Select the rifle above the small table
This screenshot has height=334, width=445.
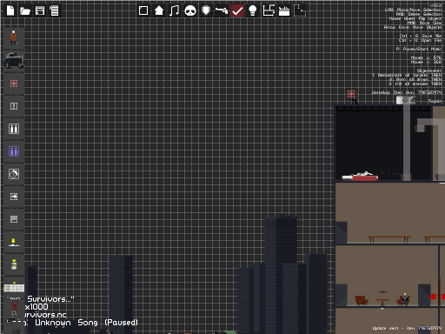pyautogui.click(x=382, y=291)
